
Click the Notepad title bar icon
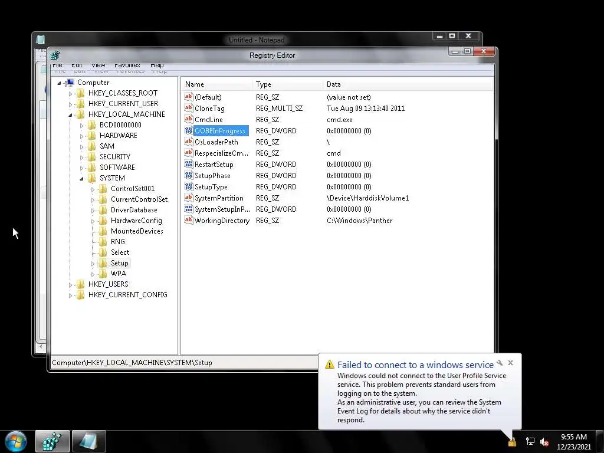point(41,40)
